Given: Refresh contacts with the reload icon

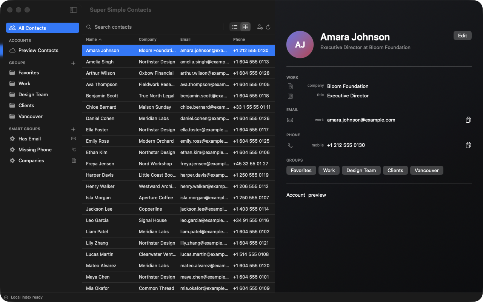Looking at the screenshot, I should tap(268, 27).
